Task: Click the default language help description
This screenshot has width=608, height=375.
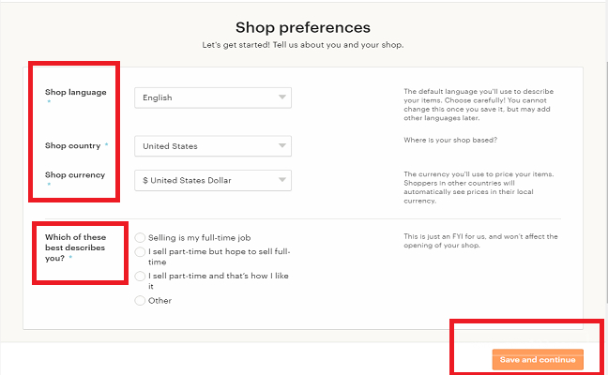Action: (480, 107)
